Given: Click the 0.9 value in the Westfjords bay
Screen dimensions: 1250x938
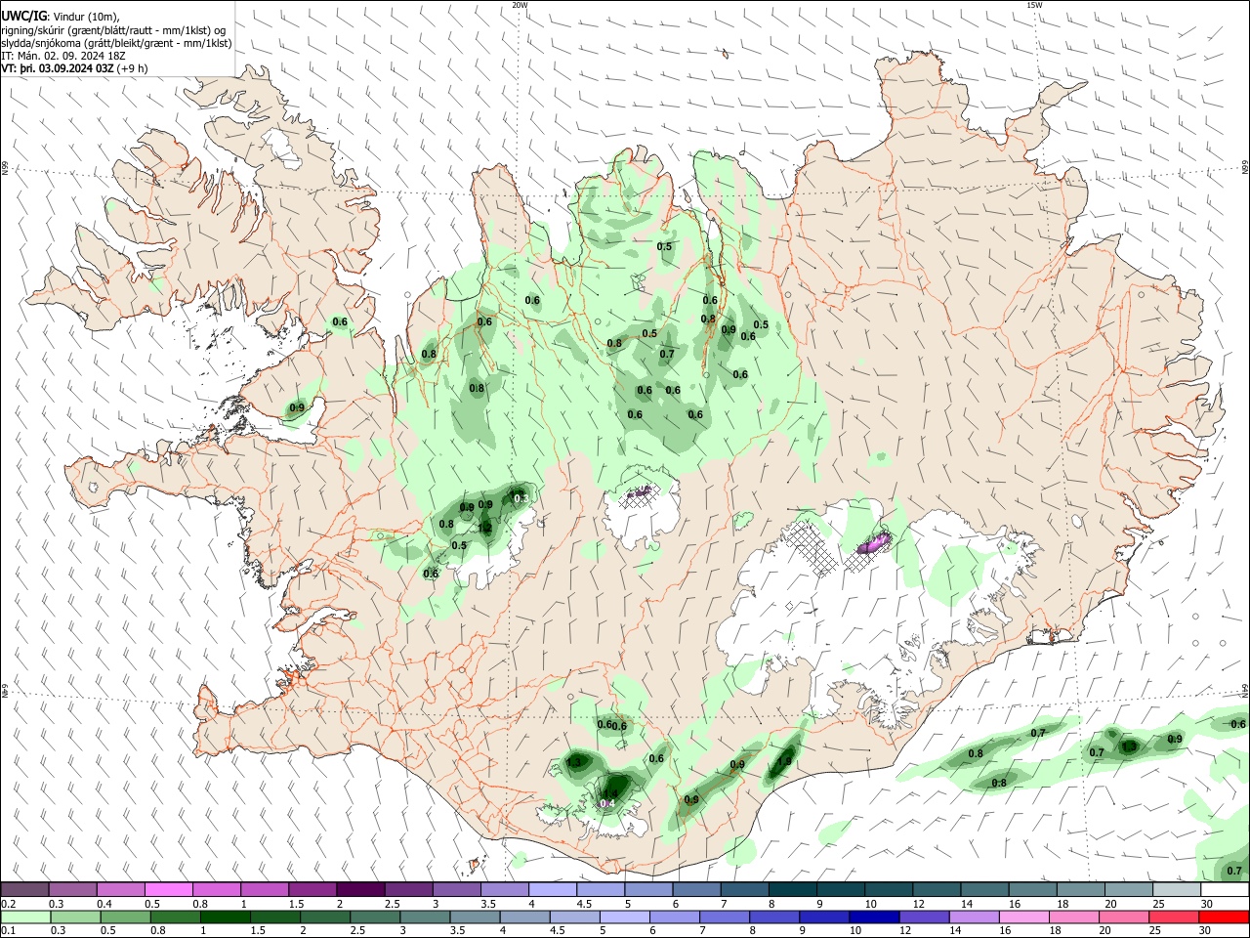Looking at the screenshot, I should [x=298, y=407].
